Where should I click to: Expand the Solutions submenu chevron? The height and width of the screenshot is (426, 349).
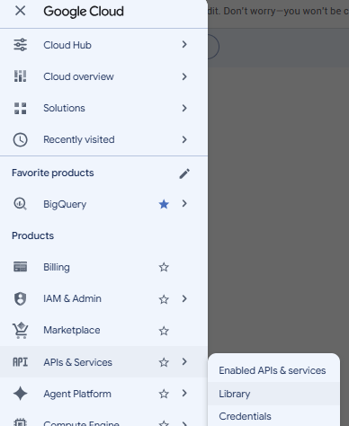point(184,108)
